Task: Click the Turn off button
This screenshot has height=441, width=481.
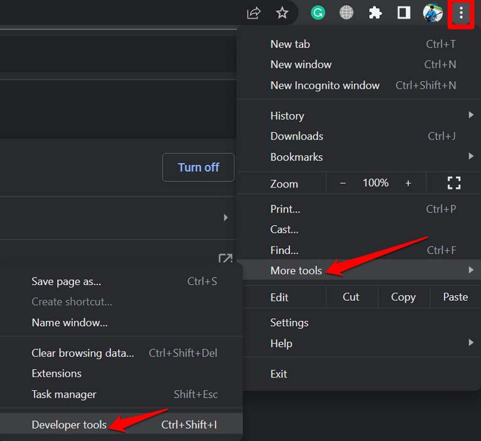Action: pyautogui.click(x=198, y=167)
